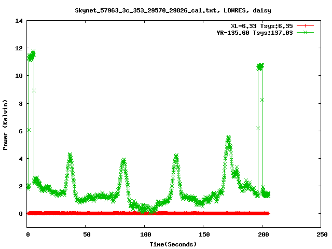
Task: Select the legend entry XL-6.33 Tsys:6.35
Action: pos(262,26)
